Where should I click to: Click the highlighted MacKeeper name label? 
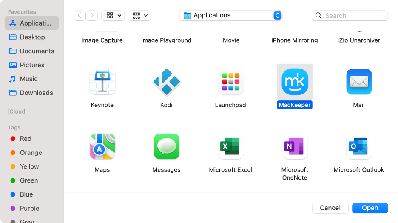295,105
